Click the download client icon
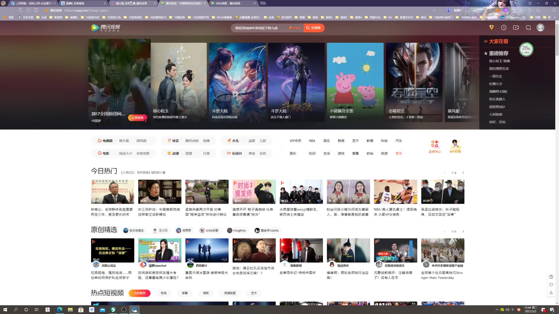Screen dimensions: 559x314 click(528, 28)
